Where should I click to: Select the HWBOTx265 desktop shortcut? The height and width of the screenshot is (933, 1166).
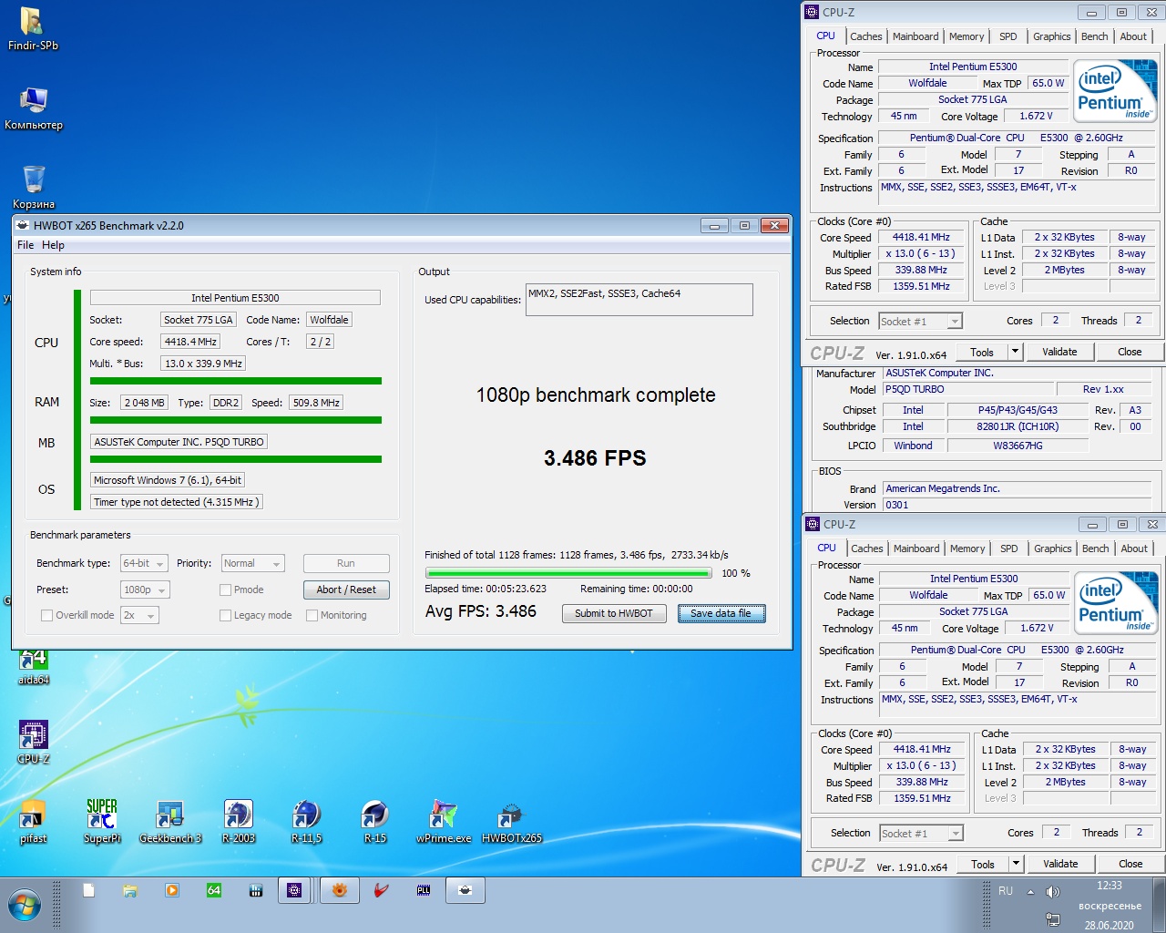pos(512,821)
